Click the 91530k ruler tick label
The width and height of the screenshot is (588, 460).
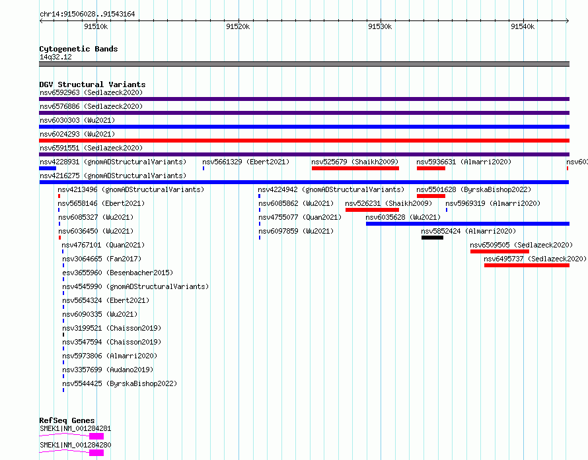[380, 26]
